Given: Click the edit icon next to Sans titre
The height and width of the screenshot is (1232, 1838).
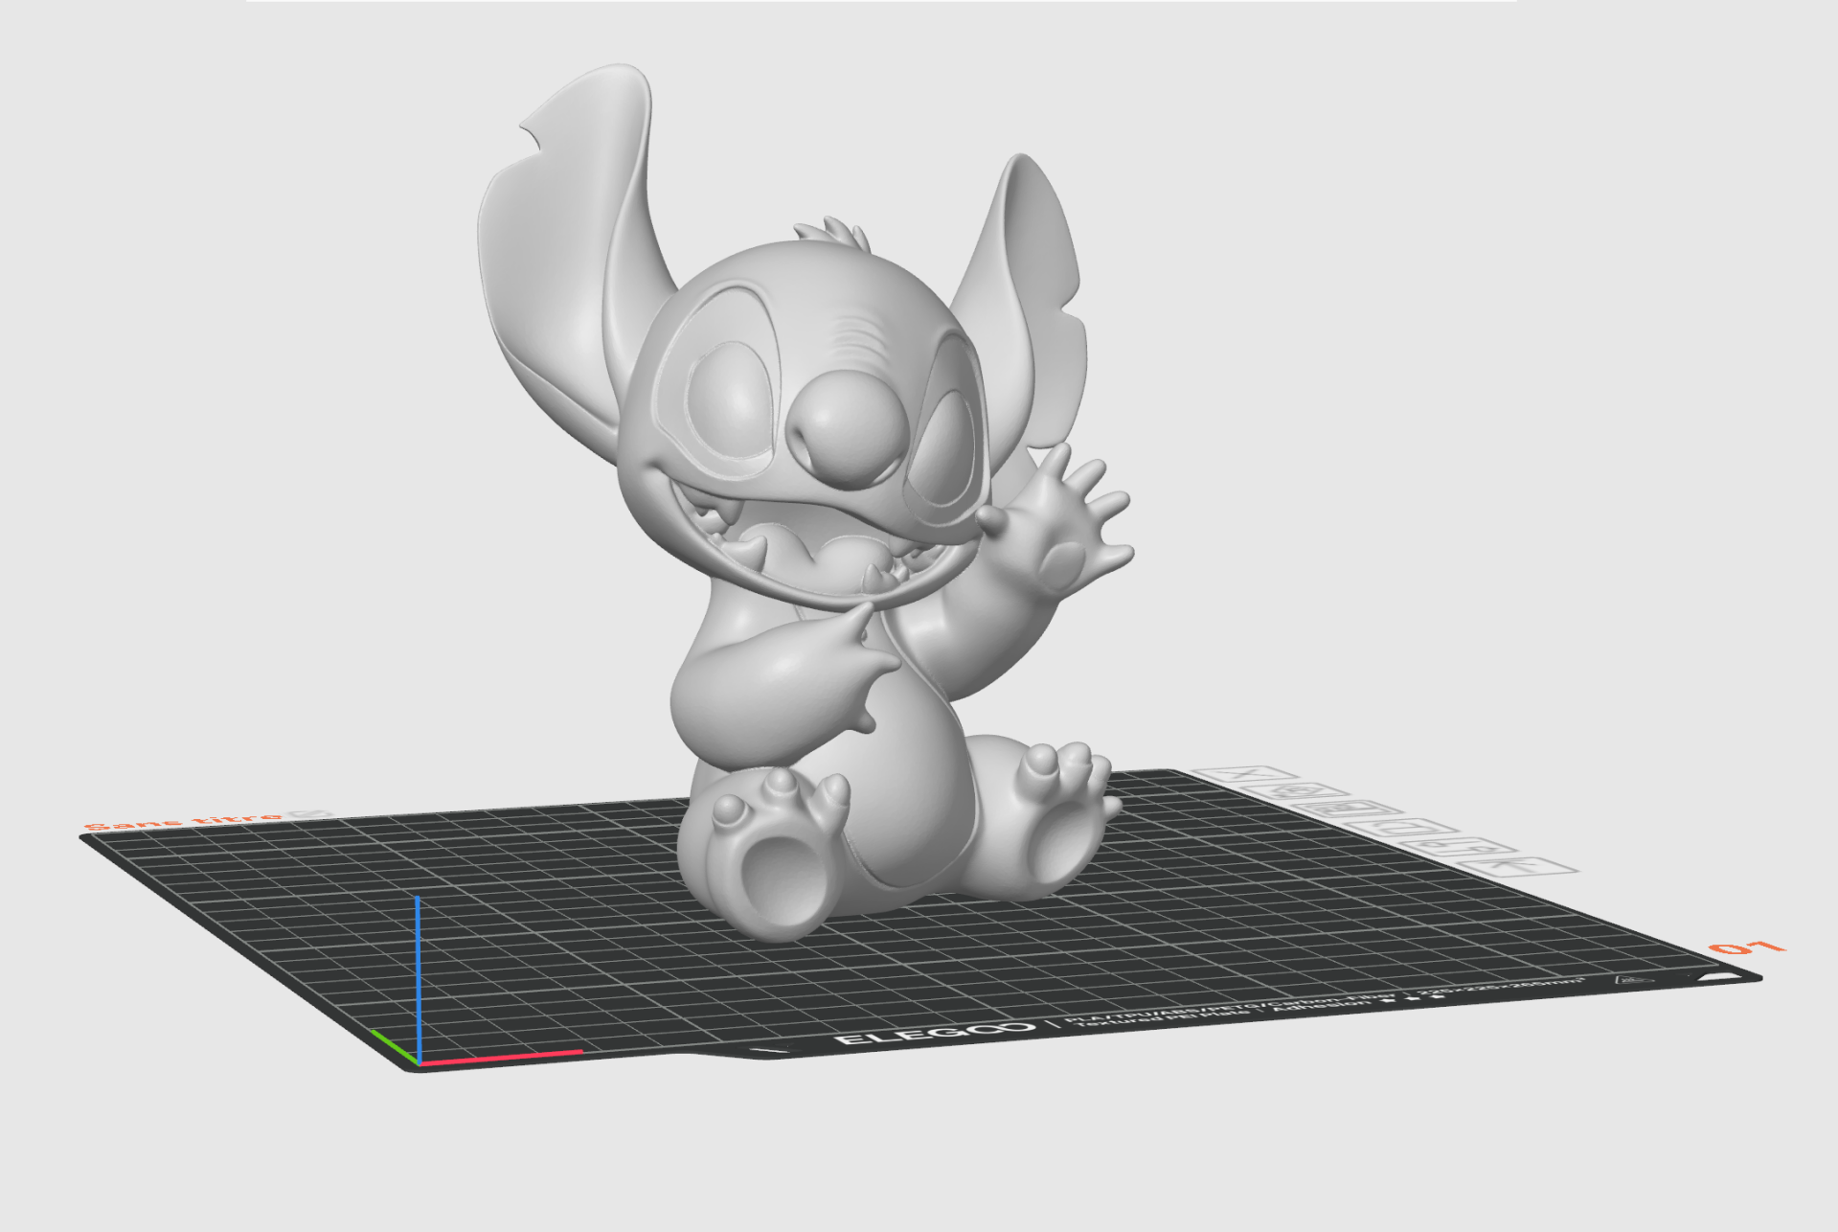Looking at the screenshot, I should tap(310, 814).
